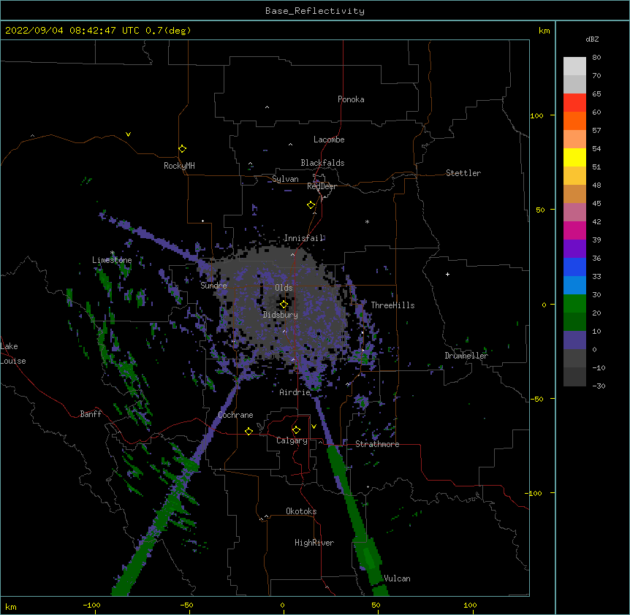Click the yellow diamond marker above Calgary
This screenshot has height=615, width=630.
click(296, 430)
